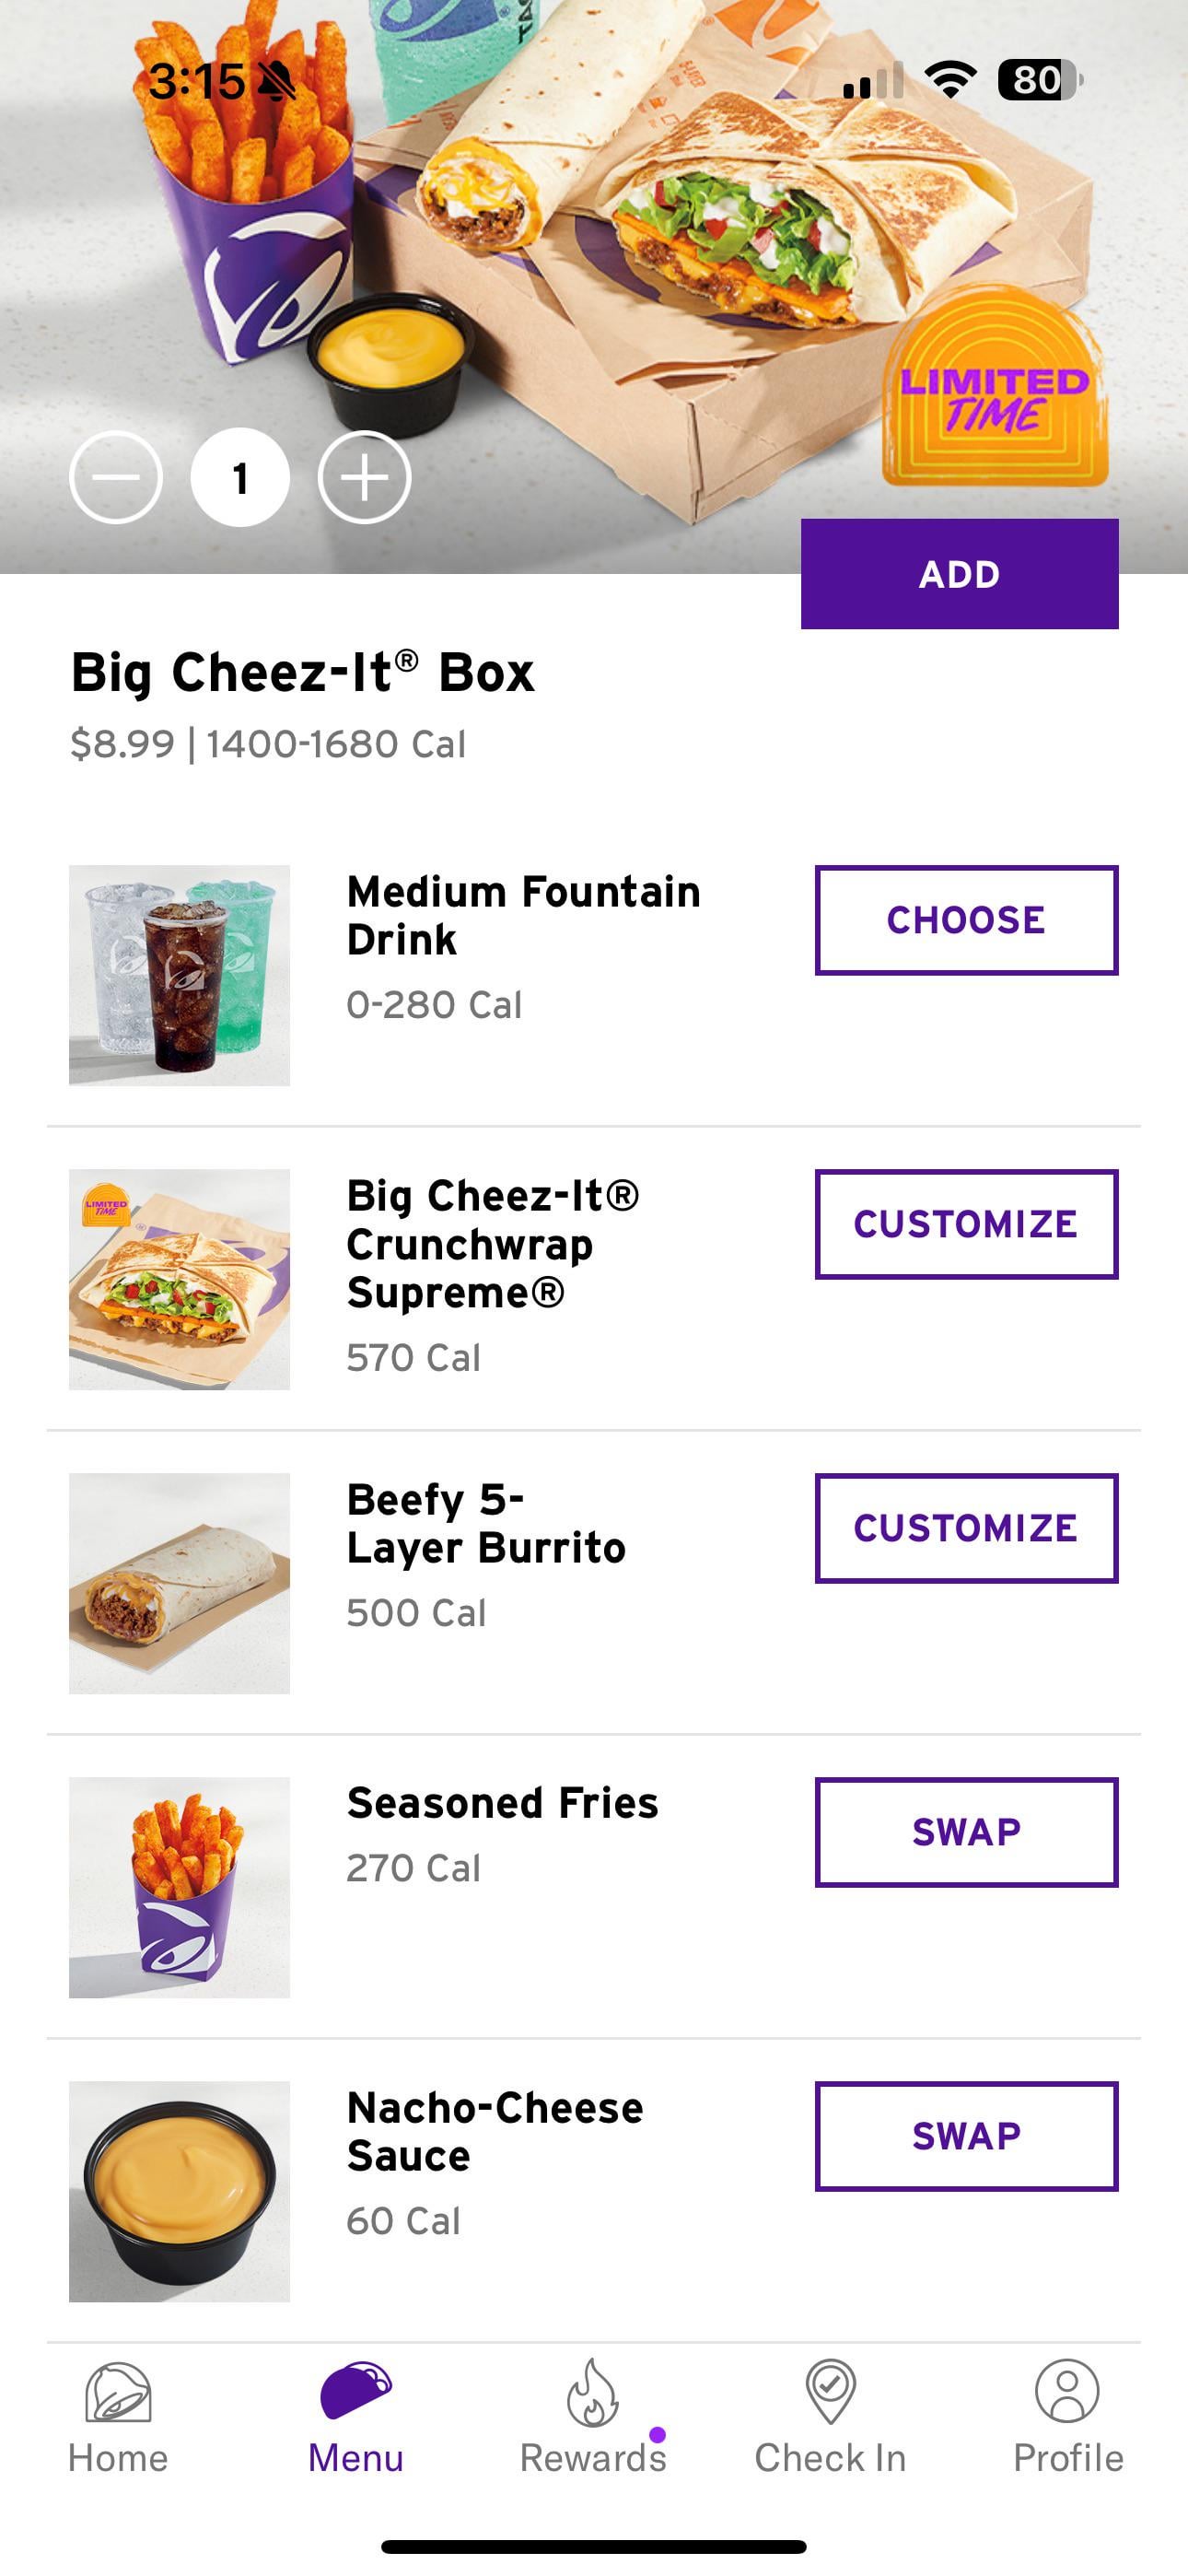
Task: Swap the Nacho-Cheese Sauce
Action: coord(966,2136)
